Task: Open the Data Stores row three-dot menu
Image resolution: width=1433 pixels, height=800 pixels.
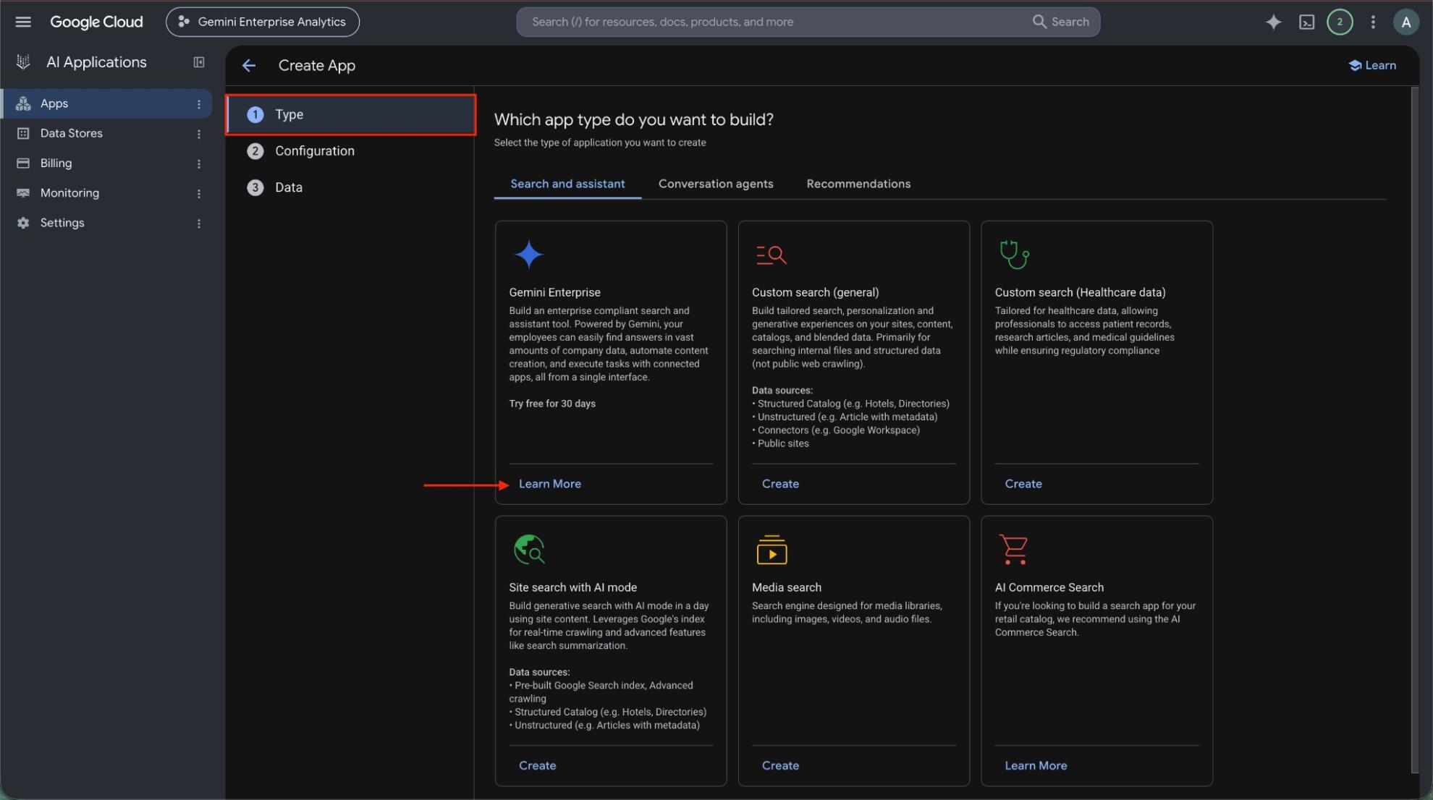Action: pyautogui.click(x=199, y=134)
